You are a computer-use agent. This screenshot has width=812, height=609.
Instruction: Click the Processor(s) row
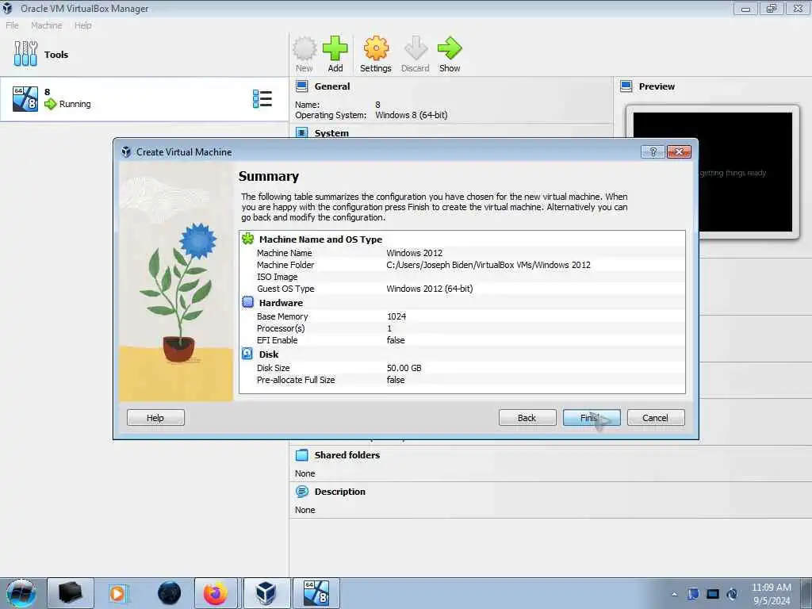click(462, 328)
